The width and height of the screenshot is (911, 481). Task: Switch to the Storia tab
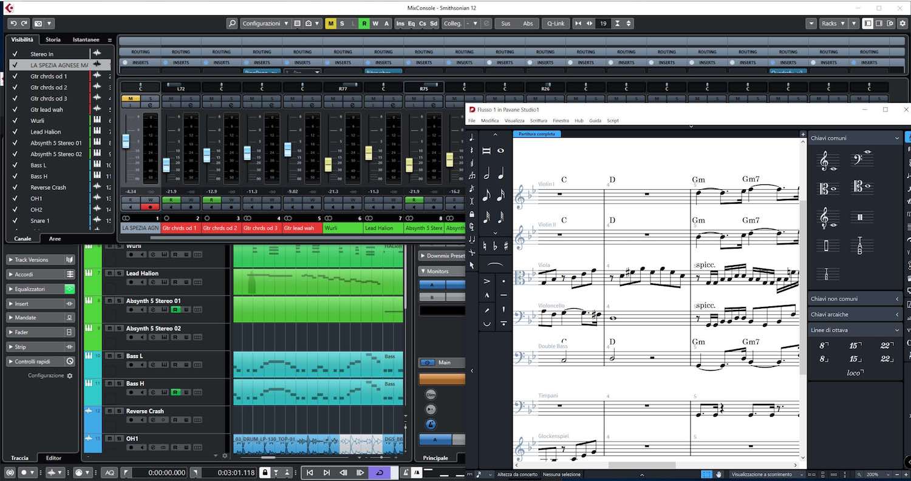pos(53,39)
